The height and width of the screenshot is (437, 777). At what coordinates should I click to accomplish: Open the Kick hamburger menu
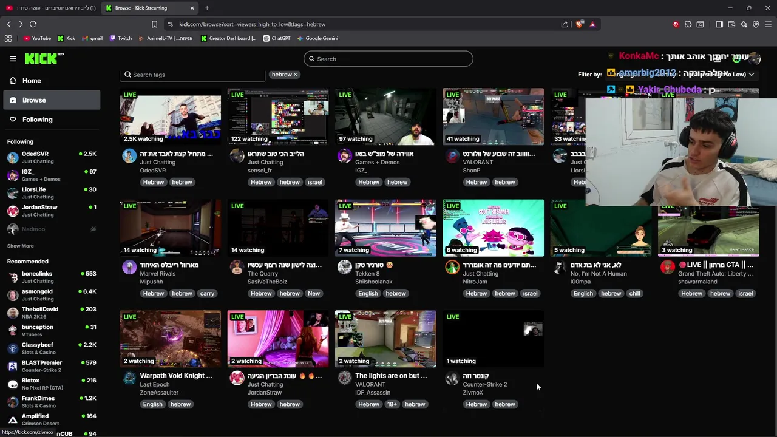coord(13,59)
